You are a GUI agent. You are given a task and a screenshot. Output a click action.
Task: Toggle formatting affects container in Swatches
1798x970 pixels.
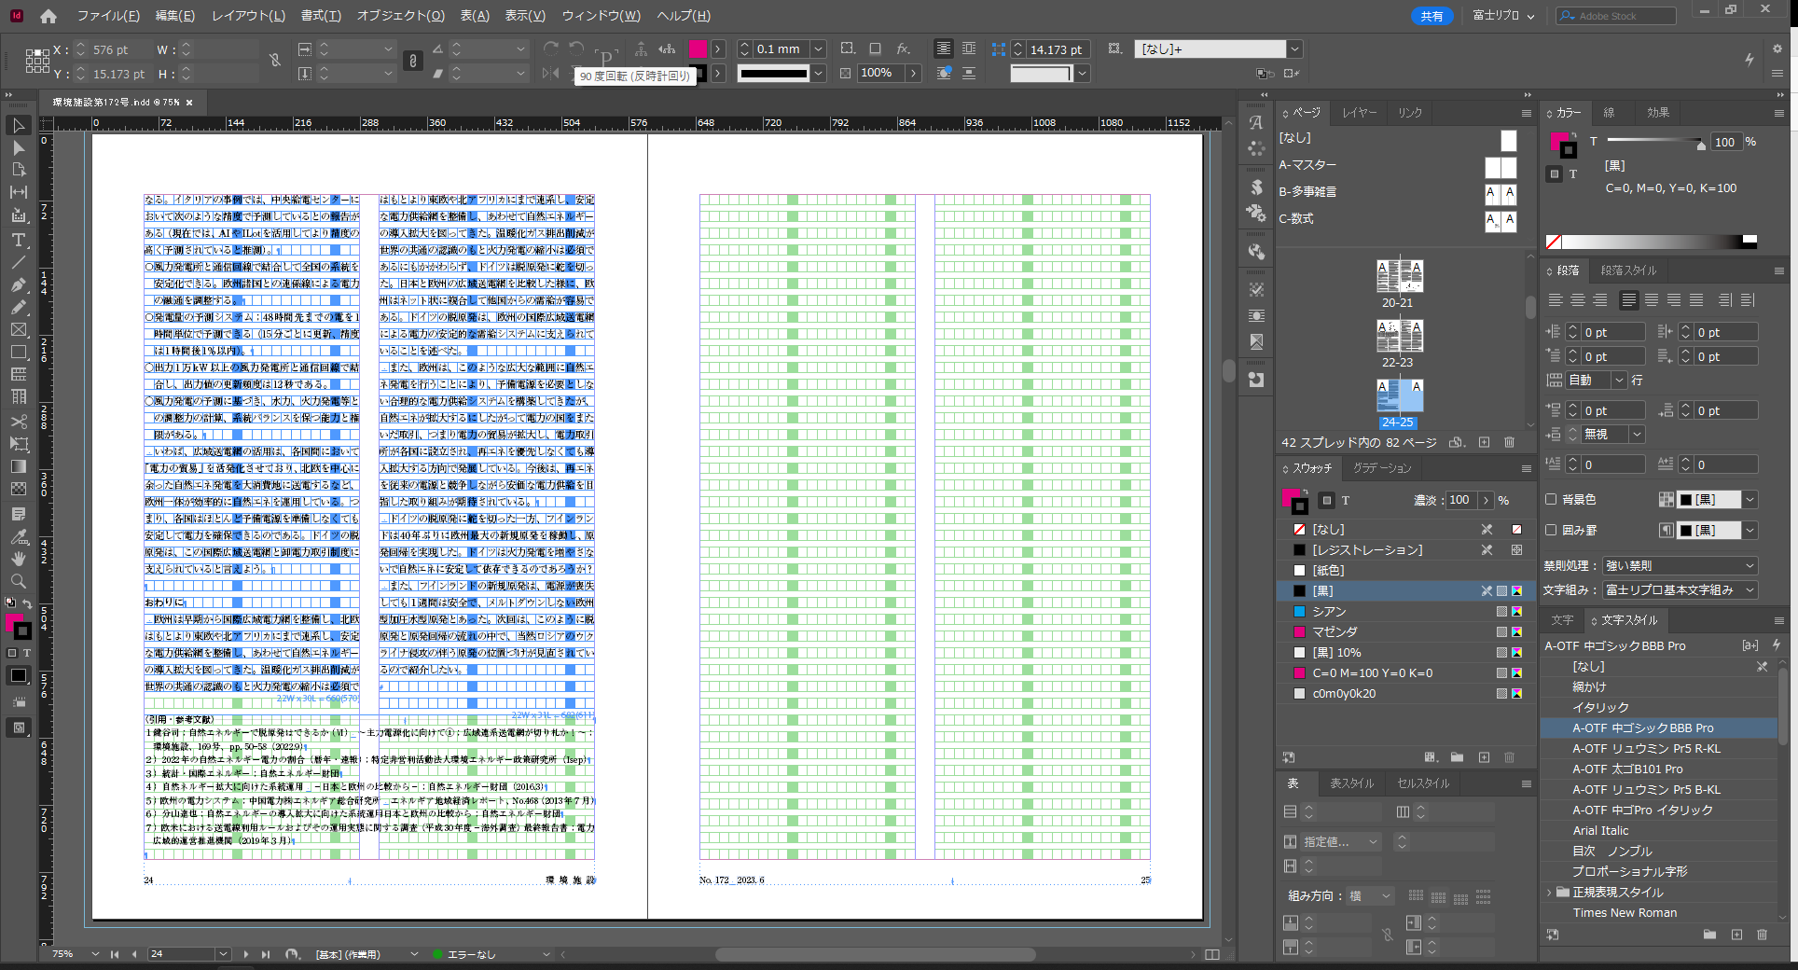point(1327,500)
